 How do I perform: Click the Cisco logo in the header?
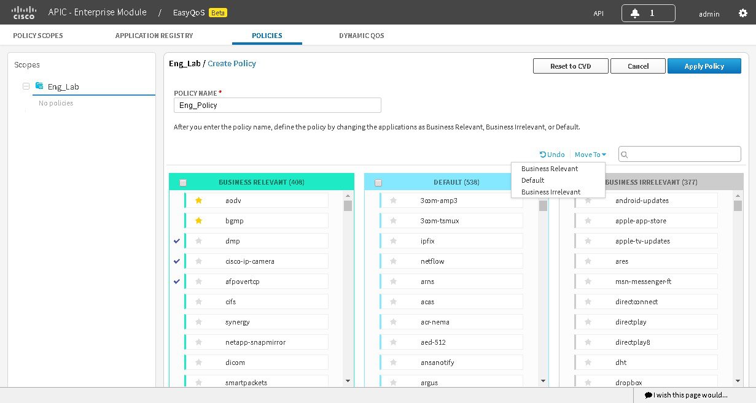[23, 12]
